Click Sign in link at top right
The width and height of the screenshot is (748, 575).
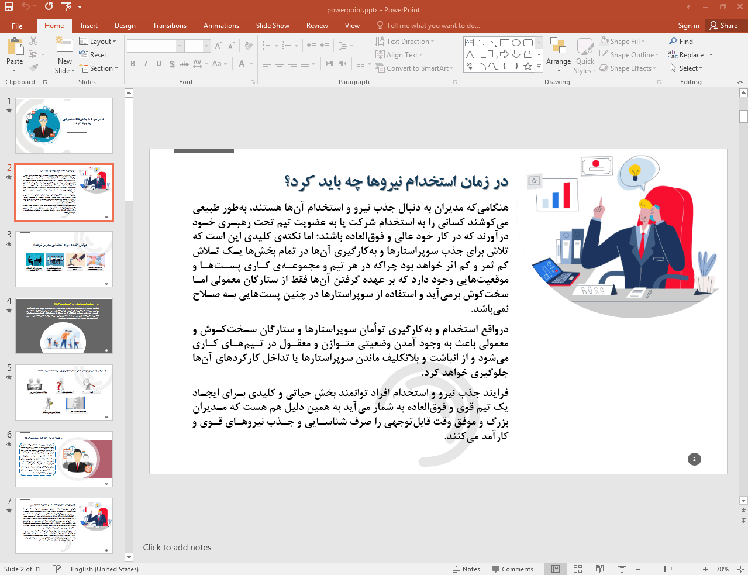pos(688,26)
